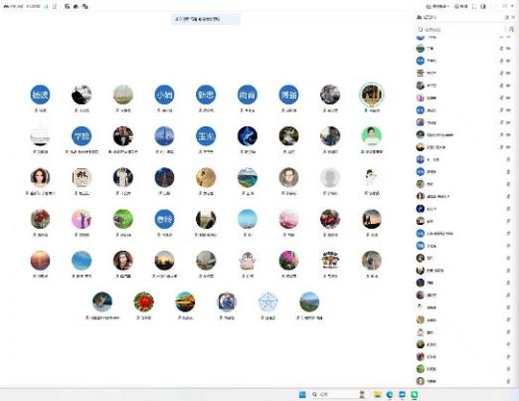Open File Explorer from the taskbar
Viewport: 519px width, 401px height.
coord(377,394)
